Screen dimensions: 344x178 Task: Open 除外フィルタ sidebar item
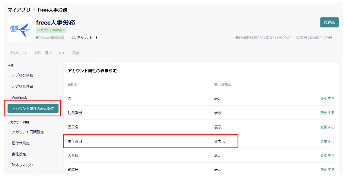point(22,165)
